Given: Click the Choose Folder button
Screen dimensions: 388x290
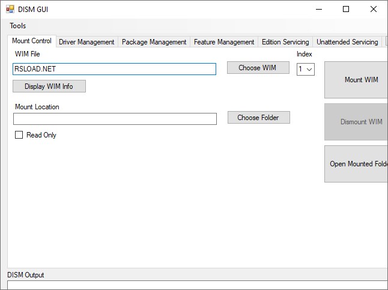Looking at the screenshot, I should tap(259, 117).
